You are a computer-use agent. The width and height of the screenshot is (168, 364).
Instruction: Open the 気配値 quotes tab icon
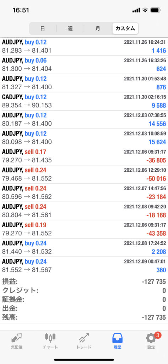(x=16, y=338)
